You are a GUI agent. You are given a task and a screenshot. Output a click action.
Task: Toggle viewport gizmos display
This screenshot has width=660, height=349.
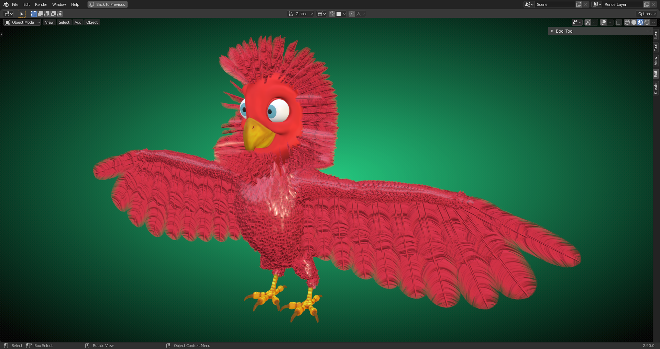point(588,22)
